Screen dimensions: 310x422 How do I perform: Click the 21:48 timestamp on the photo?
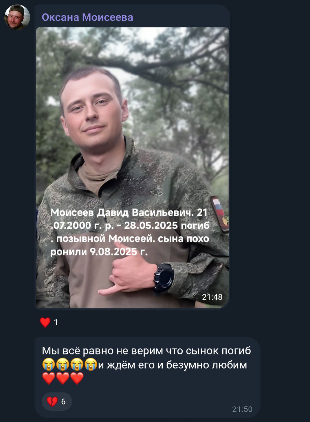click(x=212, y=297)
